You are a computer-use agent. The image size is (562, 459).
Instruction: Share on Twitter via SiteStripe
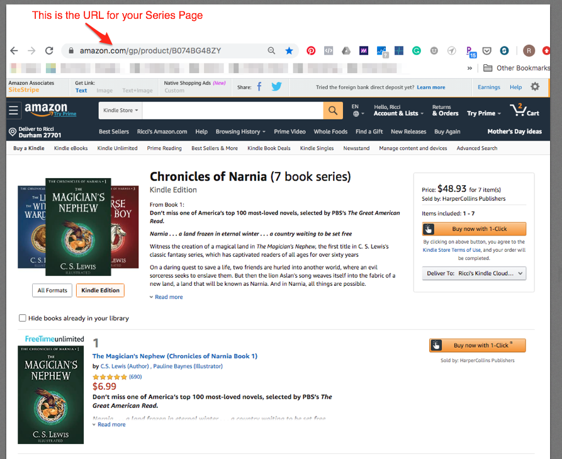pos(276,87)
